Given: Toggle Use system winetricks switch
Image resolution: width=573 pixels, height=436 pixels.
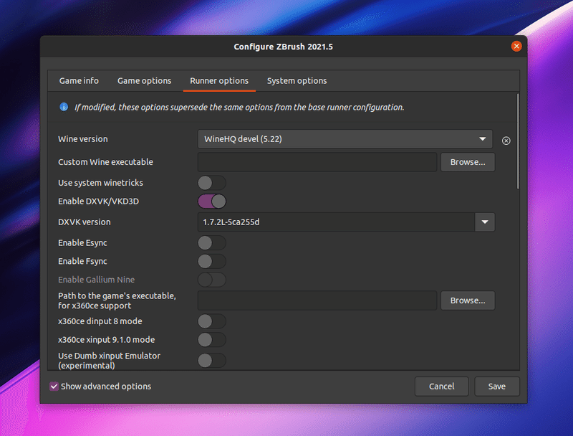Looking at the screenshot, I should tap(211, 183).
